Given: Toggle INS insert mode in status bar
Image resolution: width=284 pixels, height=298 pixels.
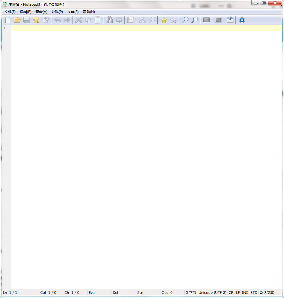Looking at the screenshot, I should pos(245,292).
